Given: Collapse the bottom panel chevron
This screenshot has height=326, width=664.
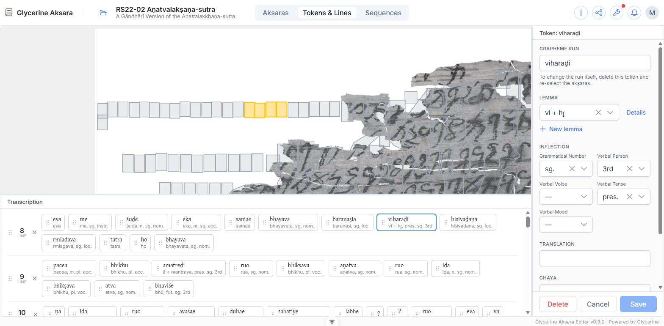Looking at the screenshot, I should (332, 322).
